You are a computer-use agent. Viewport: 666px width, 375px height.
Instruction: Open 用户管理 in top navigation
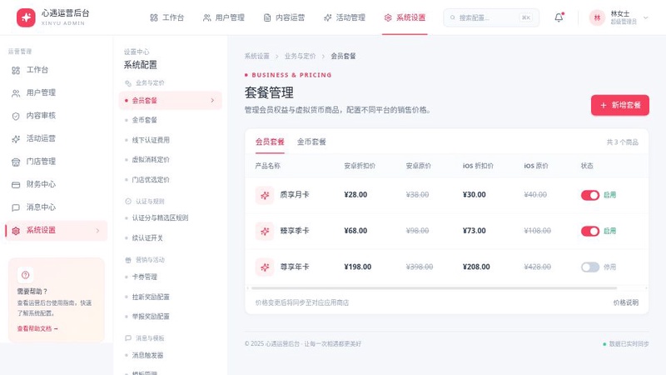click(224, 17)
